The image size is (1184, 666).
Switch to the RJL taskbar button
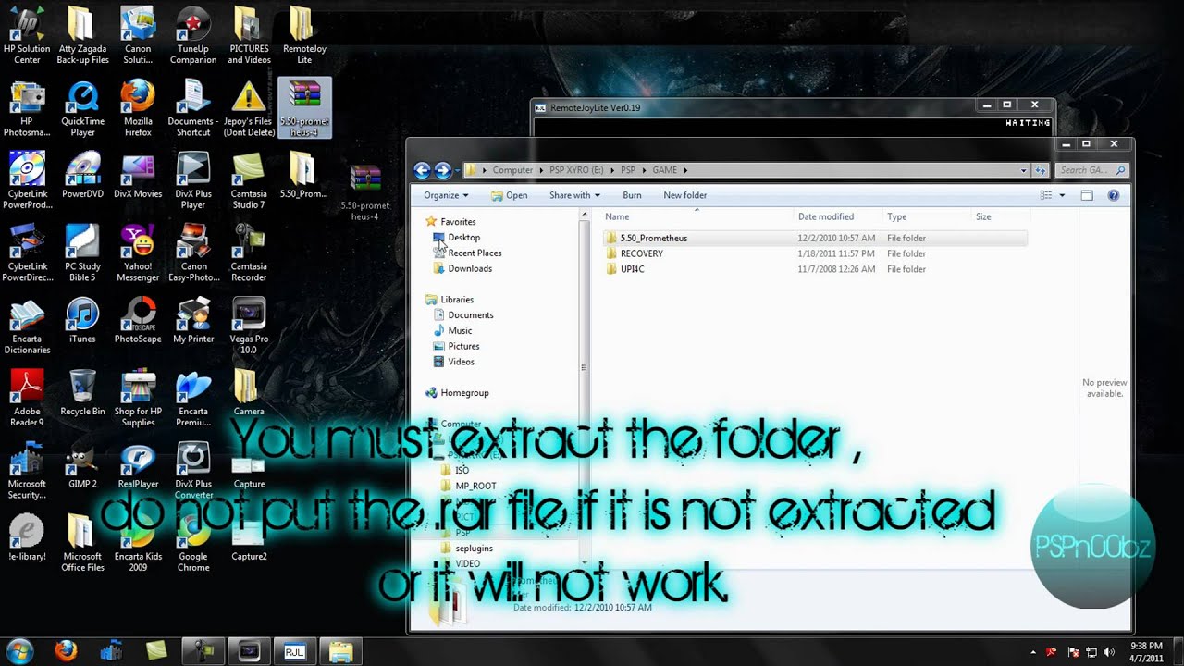click(x=294, y=651)
